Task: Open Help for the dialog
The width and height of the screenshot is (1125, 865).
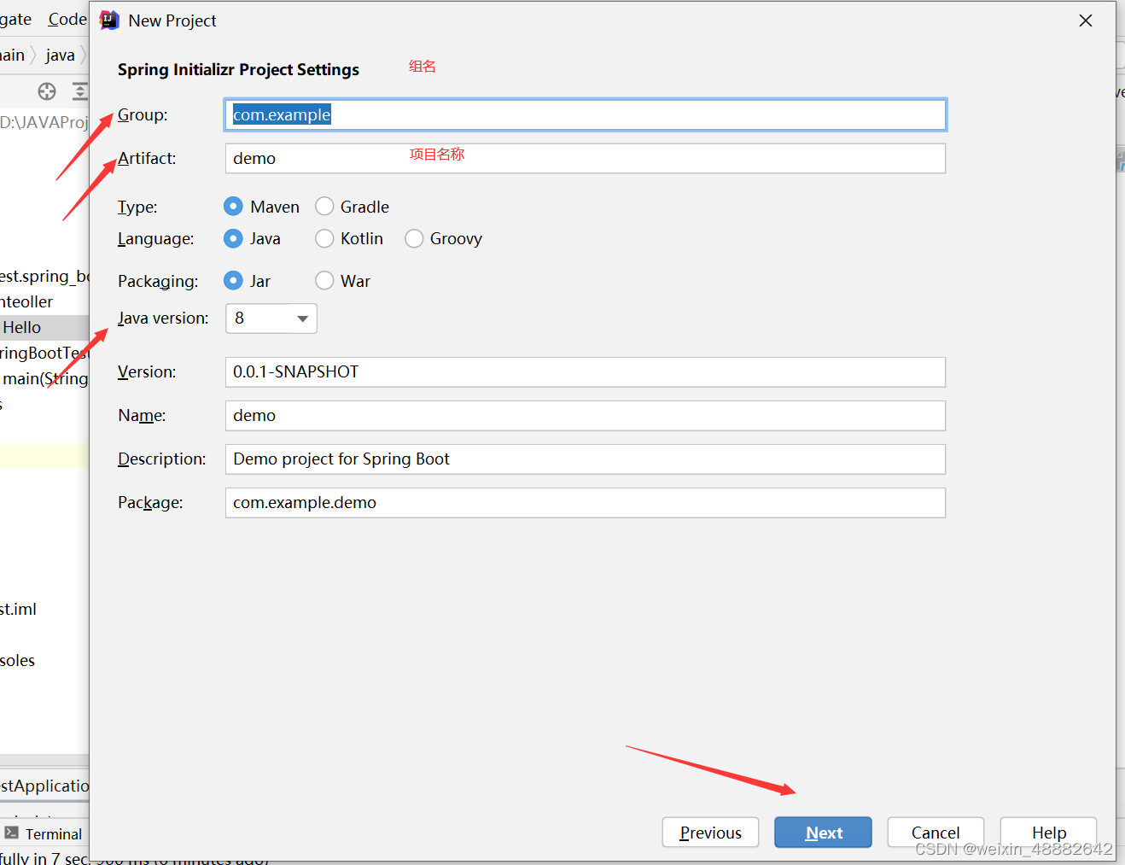Action: [1048, 833]
